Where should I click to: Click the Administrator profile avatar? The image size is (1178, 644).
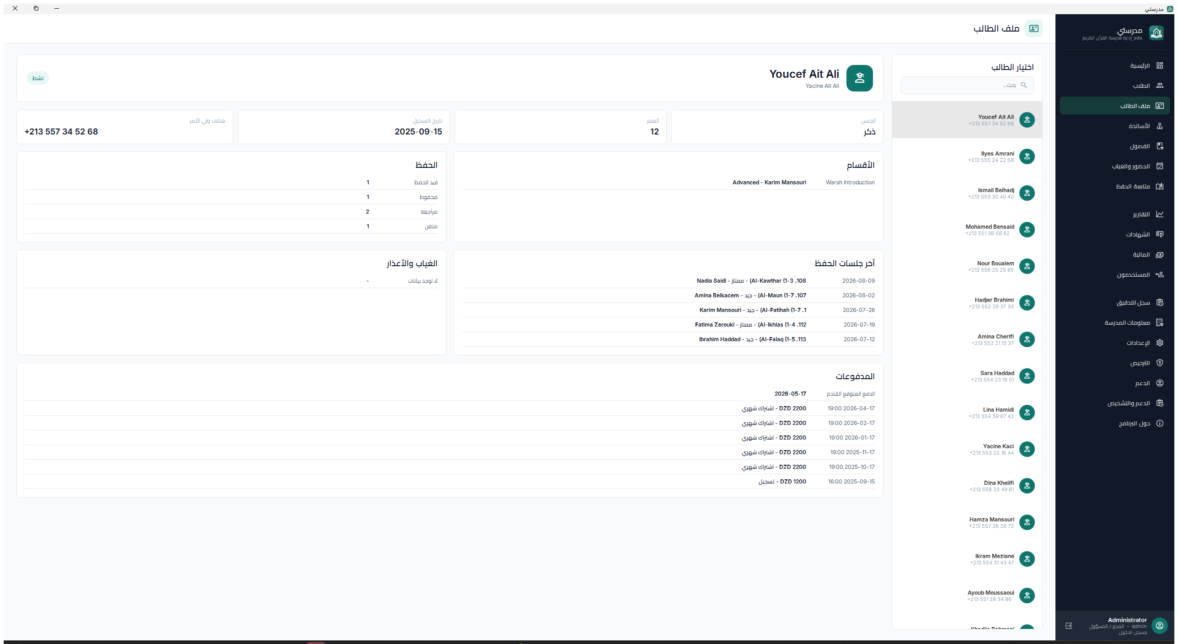tap(1159, 626)
